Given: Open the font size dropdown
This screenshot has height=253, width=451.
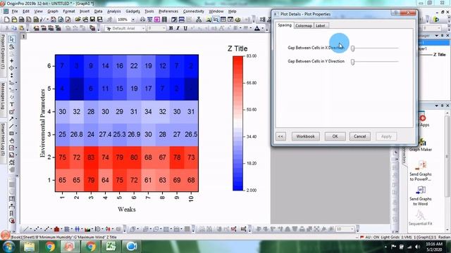Looking at the screenshot, I should [164, 28].
